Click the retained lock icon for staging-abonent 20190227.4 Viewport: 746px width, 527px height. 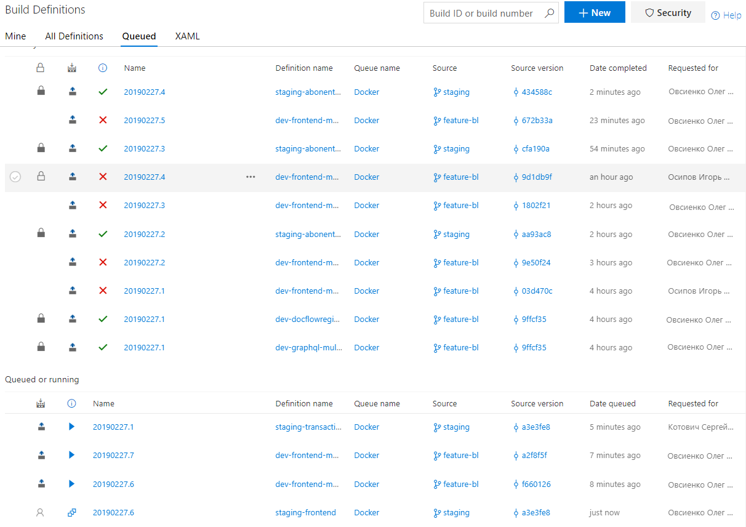click(41, 91)
